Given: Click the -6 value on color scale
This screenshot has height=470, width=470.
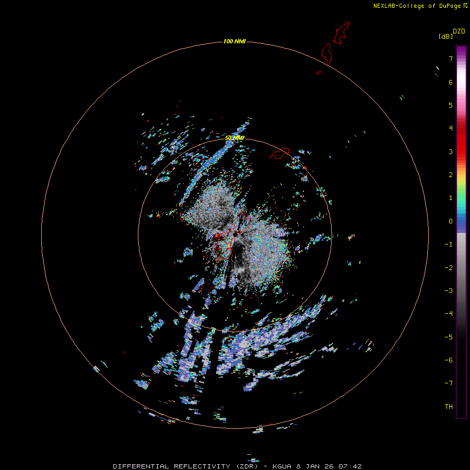Looking at the screenshot, I should pyautogui.click(x=449, y=360).
